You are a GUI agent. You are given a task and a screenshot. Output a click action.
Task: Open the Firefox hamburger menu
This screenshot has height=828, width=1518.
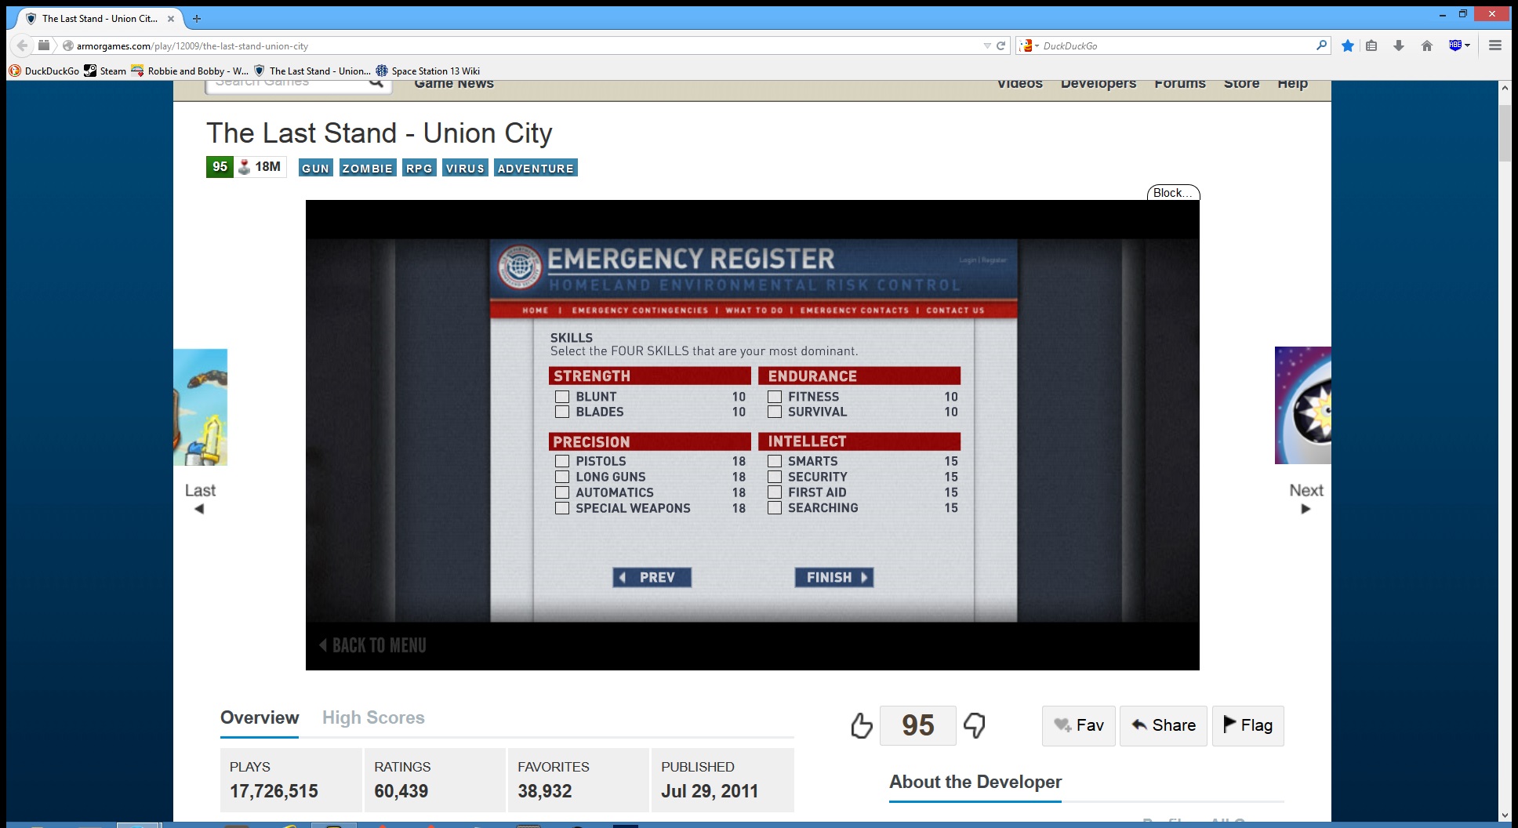point(1495,45)
